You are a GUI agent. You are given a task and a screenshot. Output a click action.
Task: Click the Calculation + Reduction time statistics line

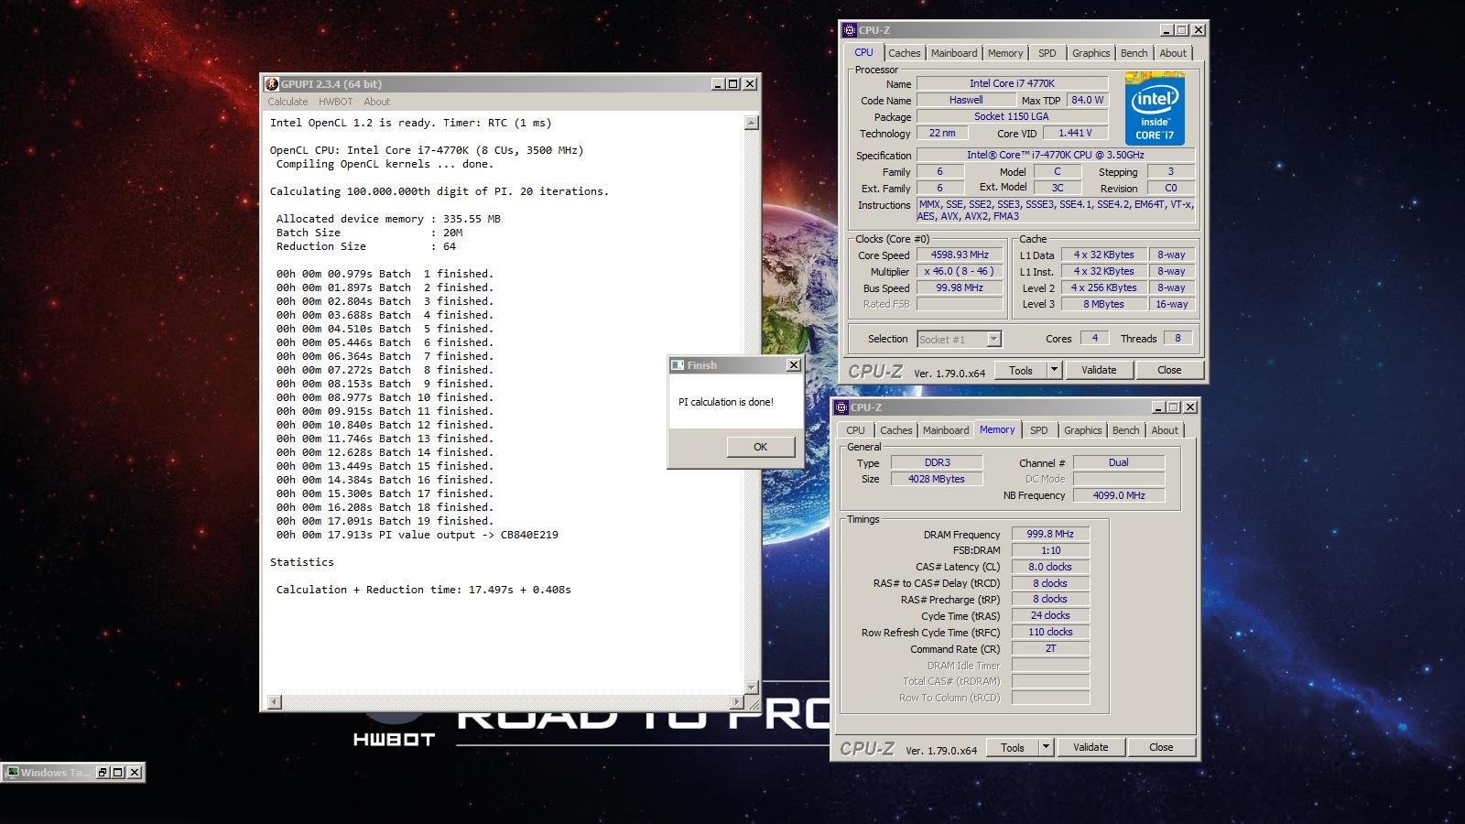[424, 590]
